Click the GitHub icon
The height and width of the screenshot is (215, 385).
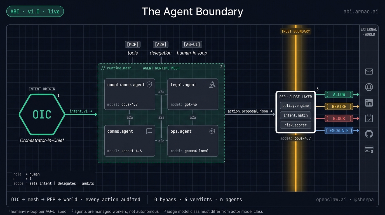(x=369, y=134)
